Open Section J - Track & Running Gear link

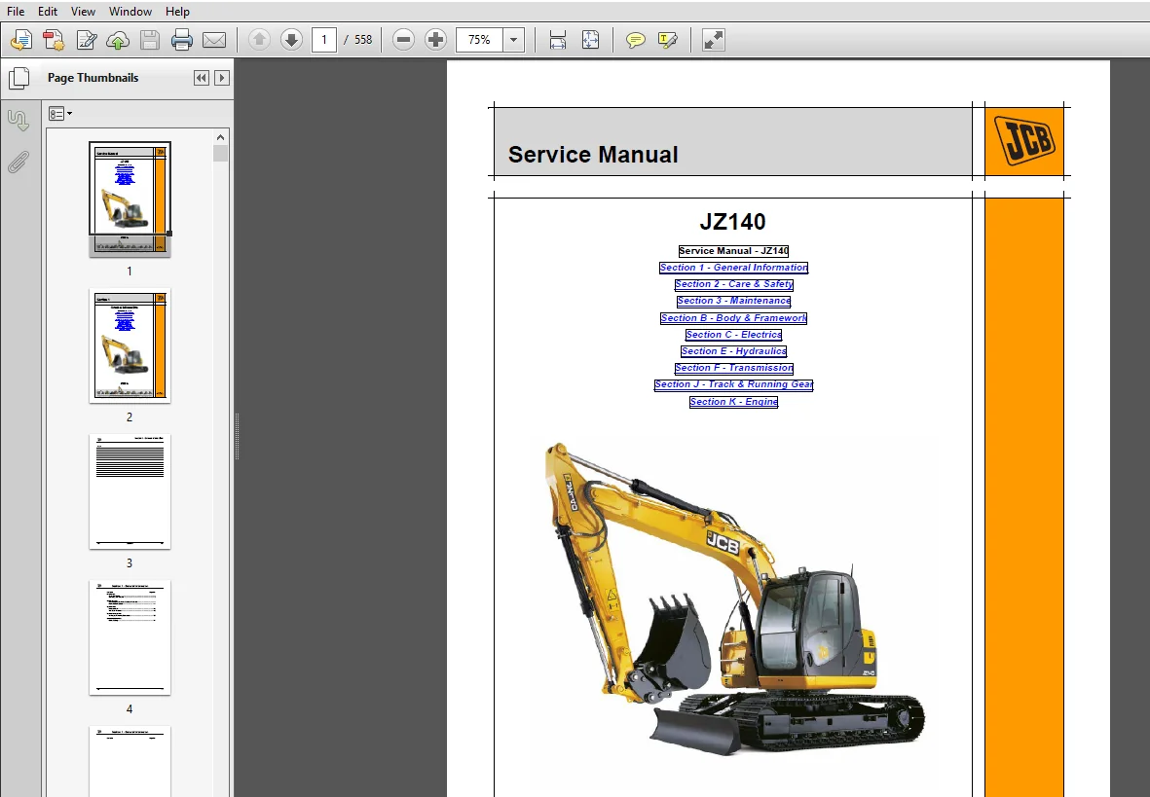click(733, 384)
